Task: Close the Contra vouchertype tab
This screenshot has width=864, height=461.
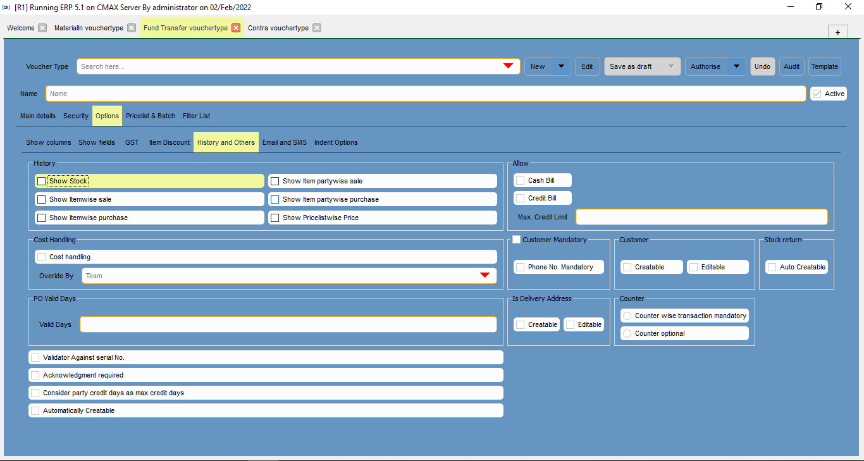Action: 317,28
